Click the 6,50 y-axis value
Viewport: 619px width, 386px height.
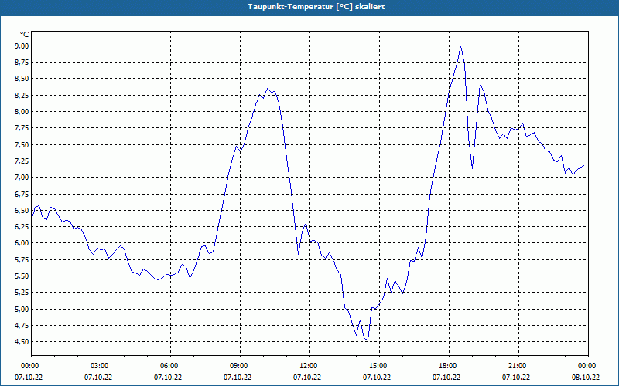22,210
